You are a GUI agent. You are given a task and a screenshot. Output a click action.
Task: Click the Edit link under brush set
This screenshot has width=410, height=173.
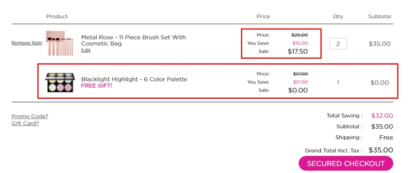(86, 50)
